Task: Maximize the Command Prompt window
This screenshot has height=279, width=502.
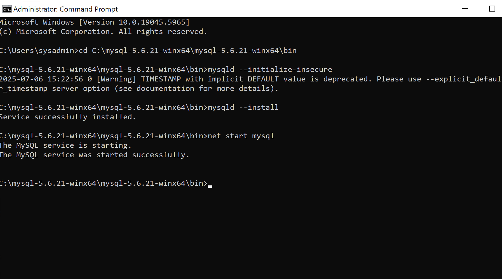Action: coord(492,9)
